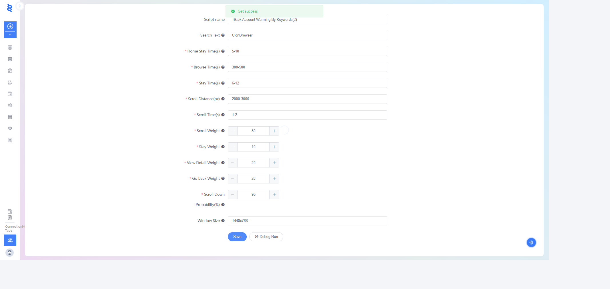Image resolution: width=610 pixels, height=289 pixels.
Task: Click the user avatar at sidebar bottom
Action: click(x=10, y=252)
